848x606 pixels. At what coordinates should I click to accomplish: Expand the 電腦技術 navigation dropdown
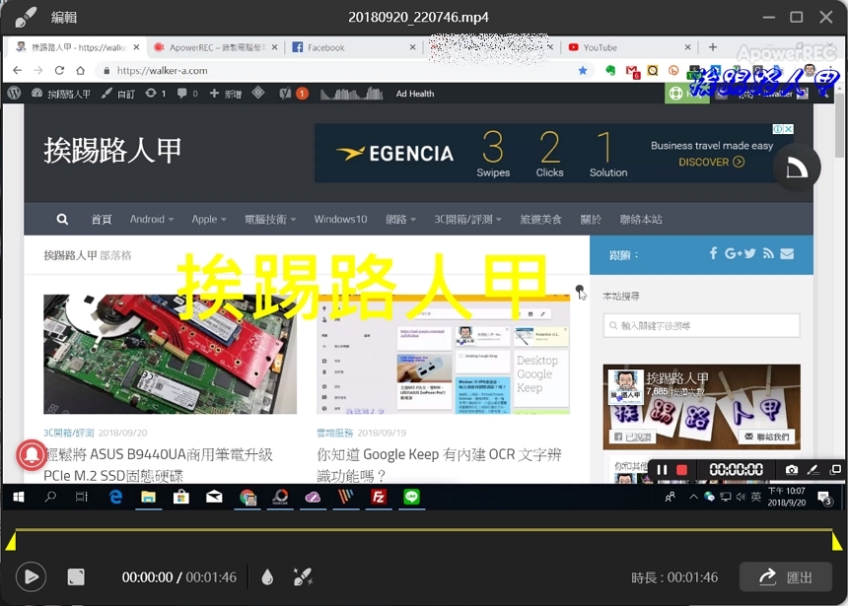tap(270, 219)
